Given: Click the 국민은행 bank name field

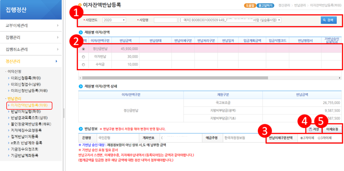Looking at the screenshot, I should coord(118,138).
